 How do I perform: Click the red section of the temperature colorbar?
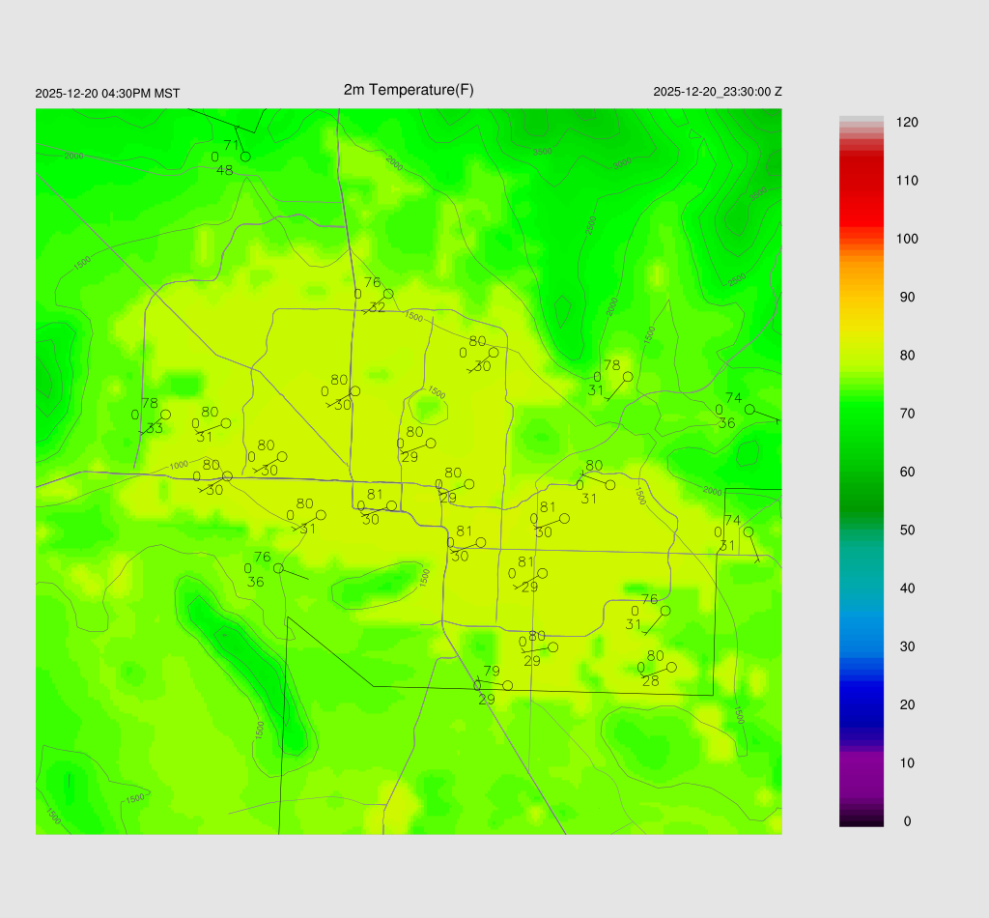pyautogui.click(x=862, y=184)
